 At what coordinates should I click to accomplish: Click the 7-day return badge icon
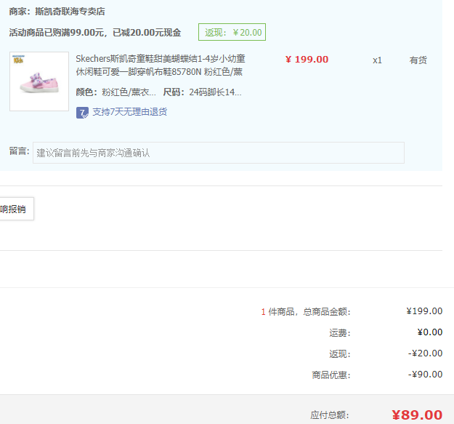point(82,113)
